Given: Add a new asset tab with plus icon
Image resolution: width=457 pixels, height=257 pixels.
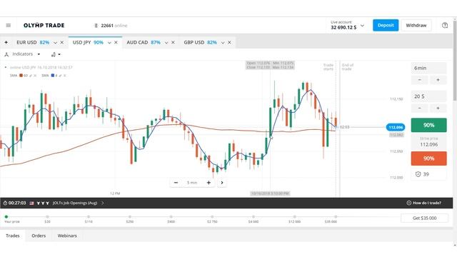Looking at the screenshot, I should coord(6,43).
